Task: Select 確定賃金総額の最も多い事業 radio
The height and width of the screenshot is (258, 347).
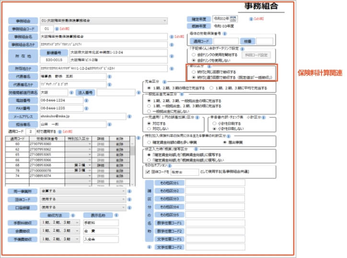Action: (x=149, y=142)
